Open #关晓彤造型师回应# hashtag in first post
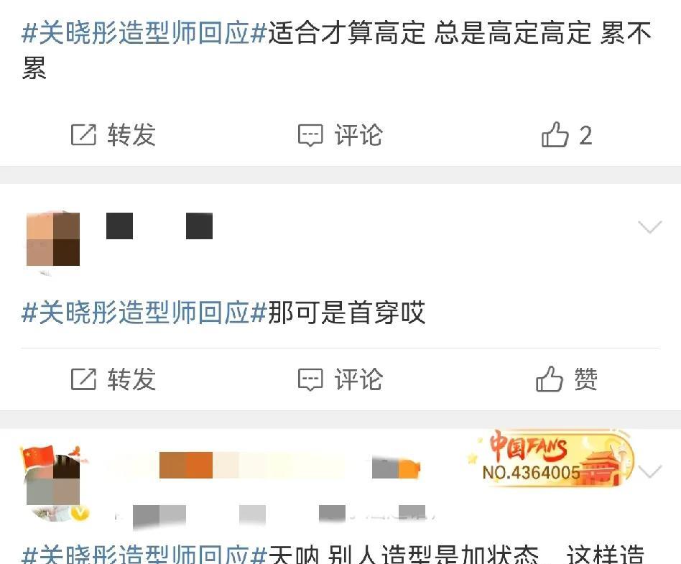The width and height of the screenshot is (681, 564). coord(144,33)
